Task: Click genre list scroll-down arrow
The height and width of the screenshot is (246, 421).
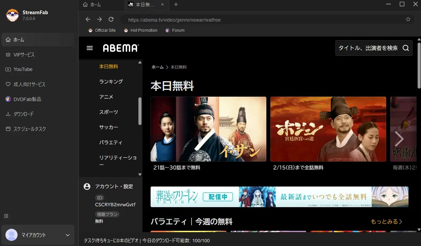Action: click(140, 174)
